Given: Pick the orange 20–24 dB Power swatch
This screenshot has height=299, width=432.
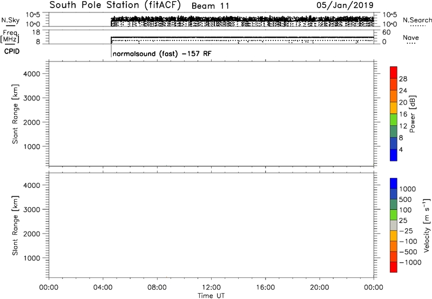Looking at the screenshot, I should [394, 96].
